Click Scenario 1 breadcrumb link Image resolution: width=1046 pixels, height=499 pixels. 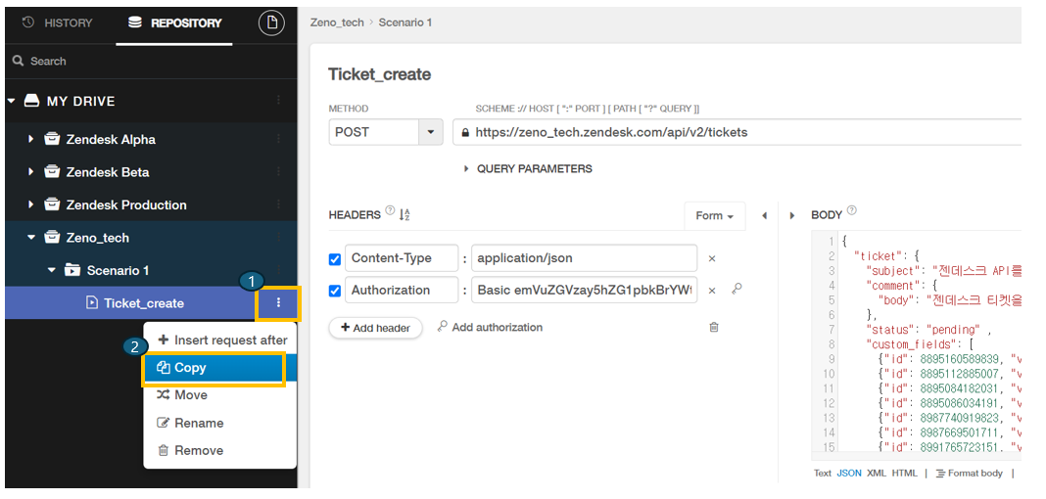404,23
